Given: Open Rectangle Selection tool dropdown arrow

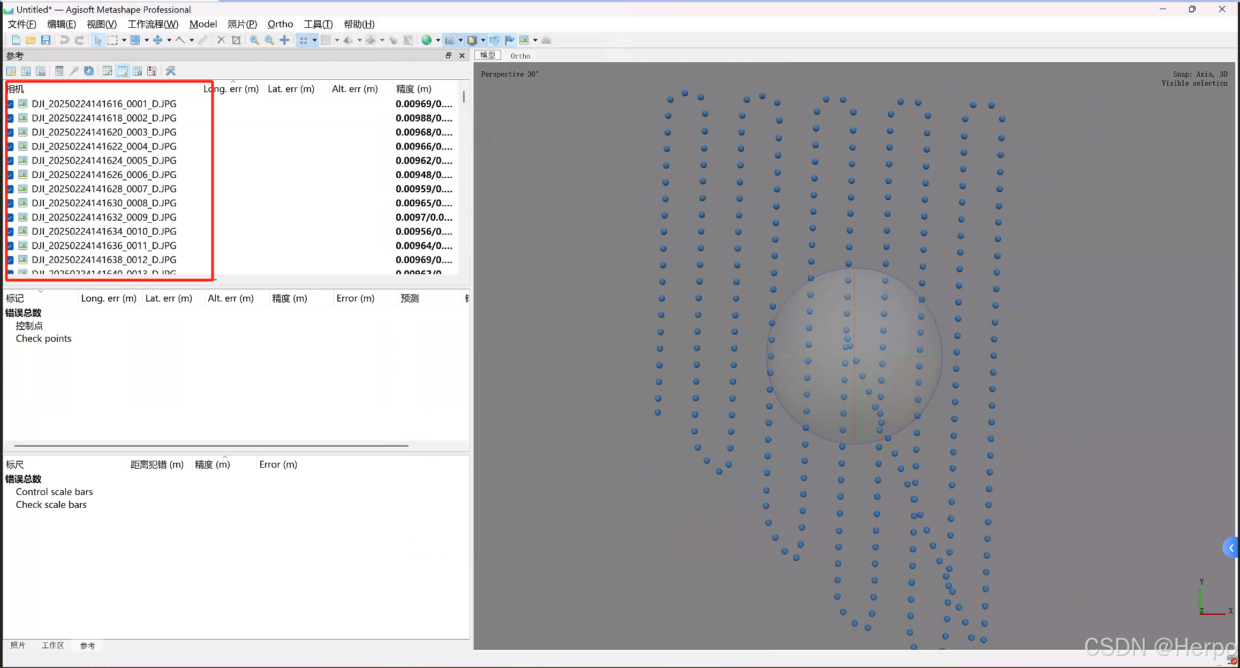Looking at the screenshot, I should [x=124, y=40].
